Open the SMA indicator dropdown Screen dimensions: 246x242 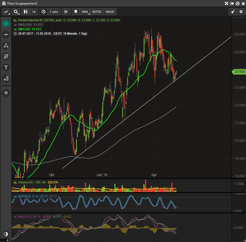(x=85, y=12)
